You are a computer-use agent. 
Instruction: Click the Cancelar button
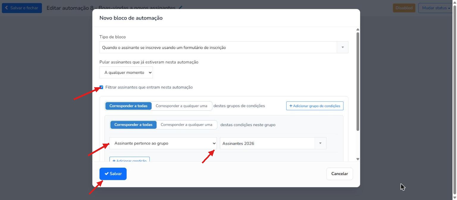tap(339, 174)
